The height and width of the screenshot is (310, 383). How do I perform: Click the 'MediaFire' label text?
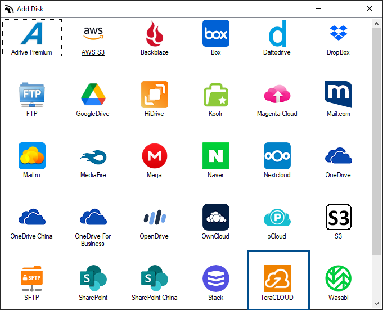pyautogui.click(x=93, y=175)
